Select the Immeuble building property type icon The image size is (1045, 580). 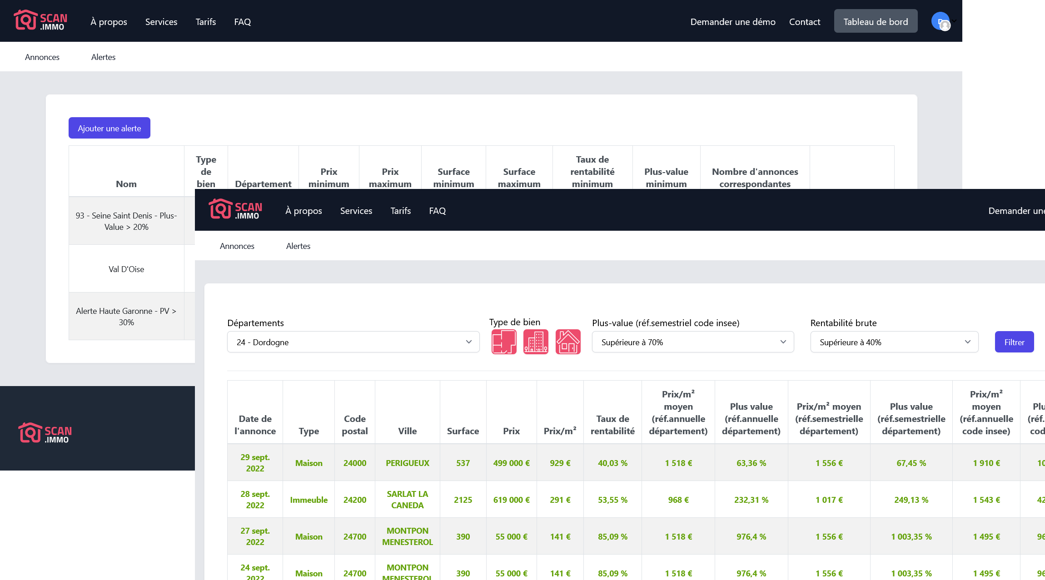(536, 342)
